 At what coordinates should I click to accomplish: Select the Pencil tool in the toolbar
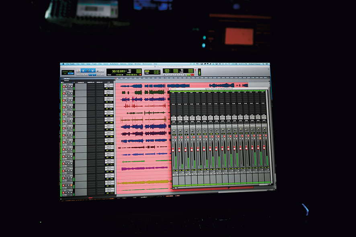pyautogui.click(x=102, y=71)
